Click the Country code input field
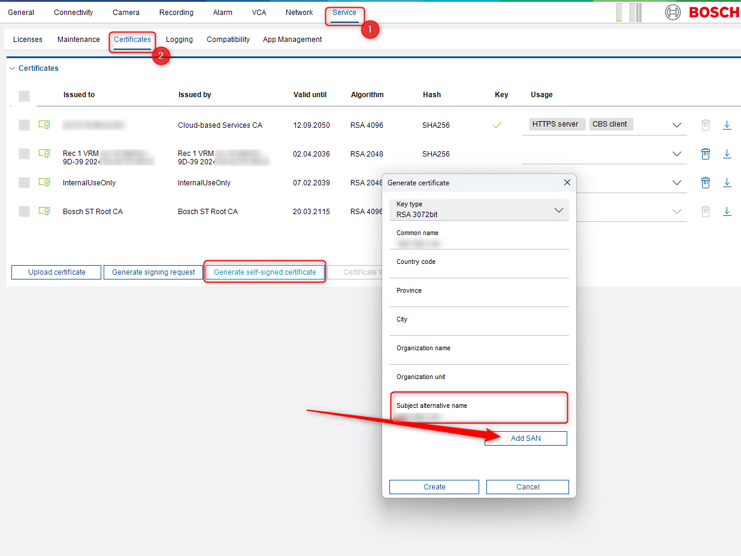741x556 pixels. click(x=479, y=271)
